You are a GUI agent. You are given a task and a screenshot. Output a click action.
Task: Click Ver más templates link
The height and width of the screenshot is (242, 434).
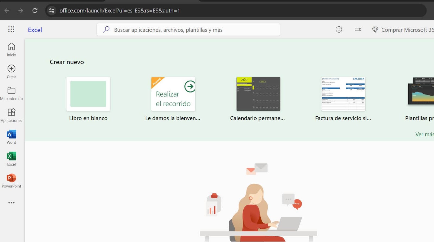click(x=425, y=134)
